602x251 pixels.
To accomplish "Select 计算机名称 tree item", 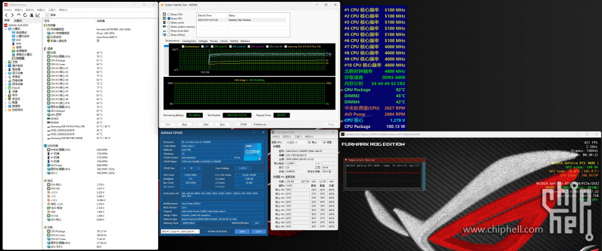I will click(20, 36).
